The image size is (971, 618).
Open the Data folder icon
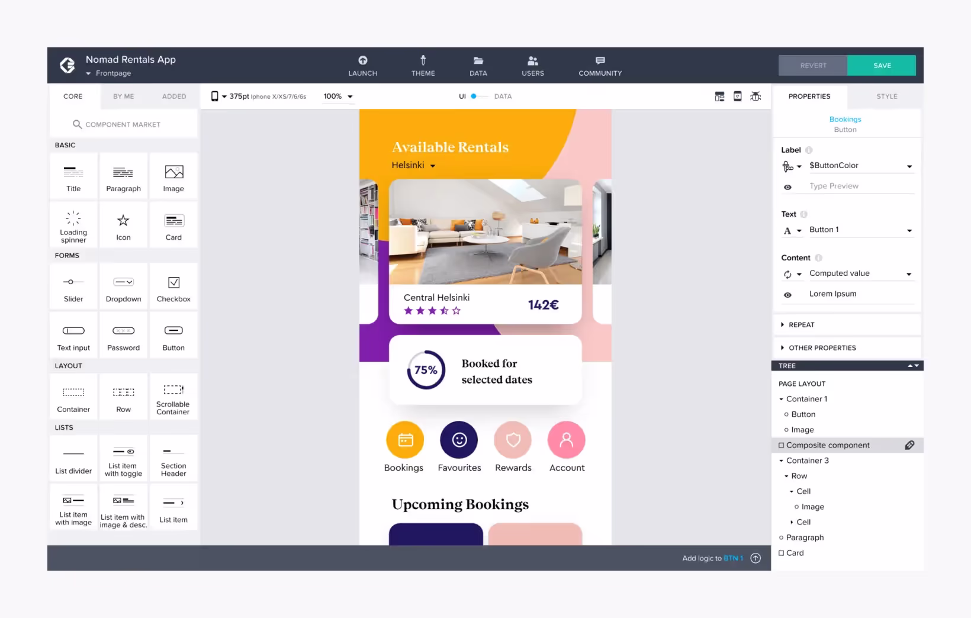478,60
